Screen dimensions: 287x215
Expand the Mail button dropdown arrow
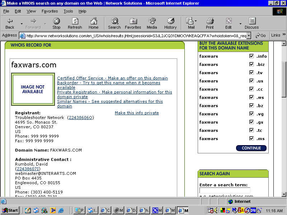[196, 21]
